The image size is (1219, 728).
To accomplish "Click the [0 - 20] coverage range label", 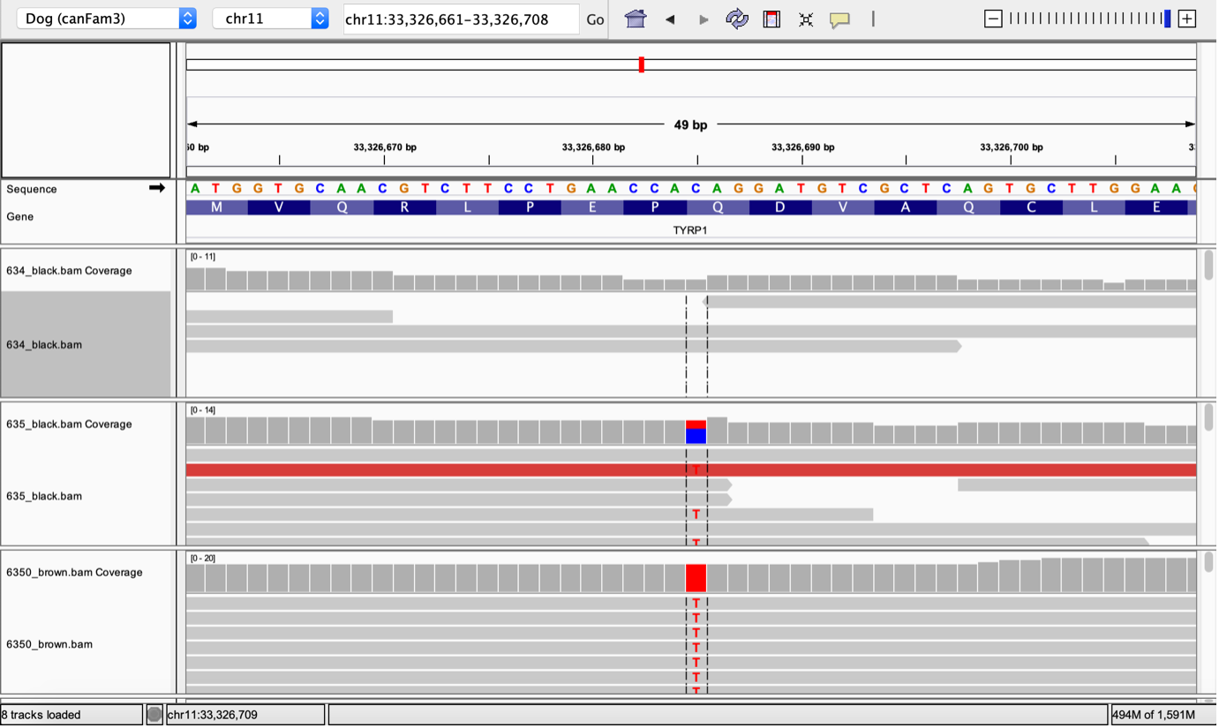I will click(202, 559).
